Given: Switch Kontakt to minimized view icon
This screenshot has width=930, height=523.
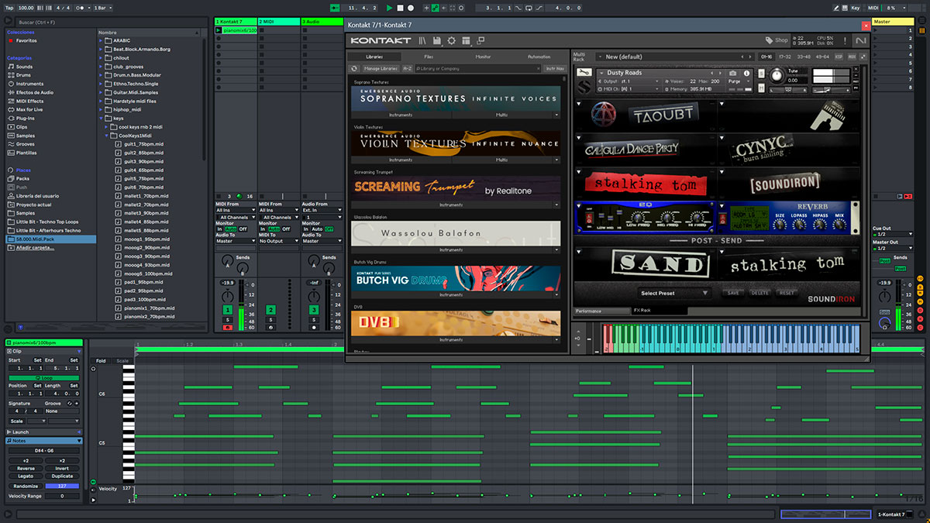Looking at the screenshot, I should tap(480, 40).
